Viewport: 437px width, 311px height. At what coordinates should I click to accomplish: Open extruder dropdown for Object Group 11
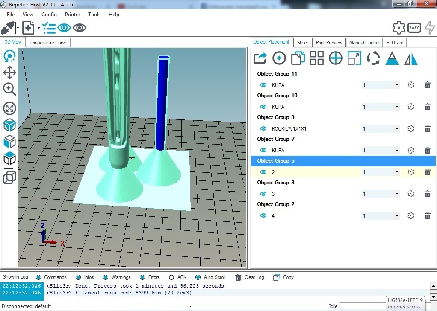click(397, 85)
